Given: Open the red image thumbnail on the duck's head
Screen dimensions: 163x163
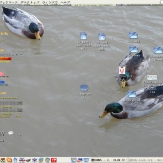Looking at the screenshot, I should [122, 70].
